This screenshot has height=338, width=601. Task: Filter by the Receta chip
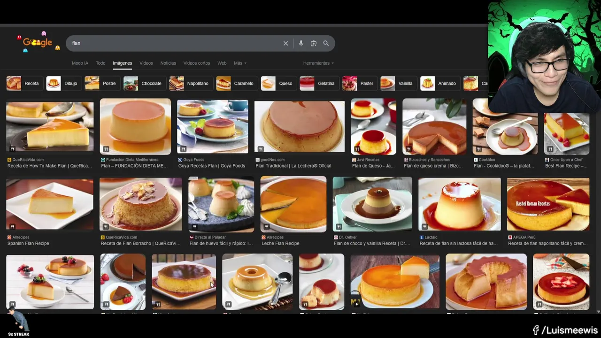[x=25, y=83]
